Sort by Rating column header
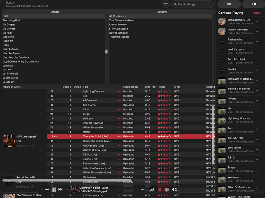The image size is (265, 198). click(x=165, y=87)
